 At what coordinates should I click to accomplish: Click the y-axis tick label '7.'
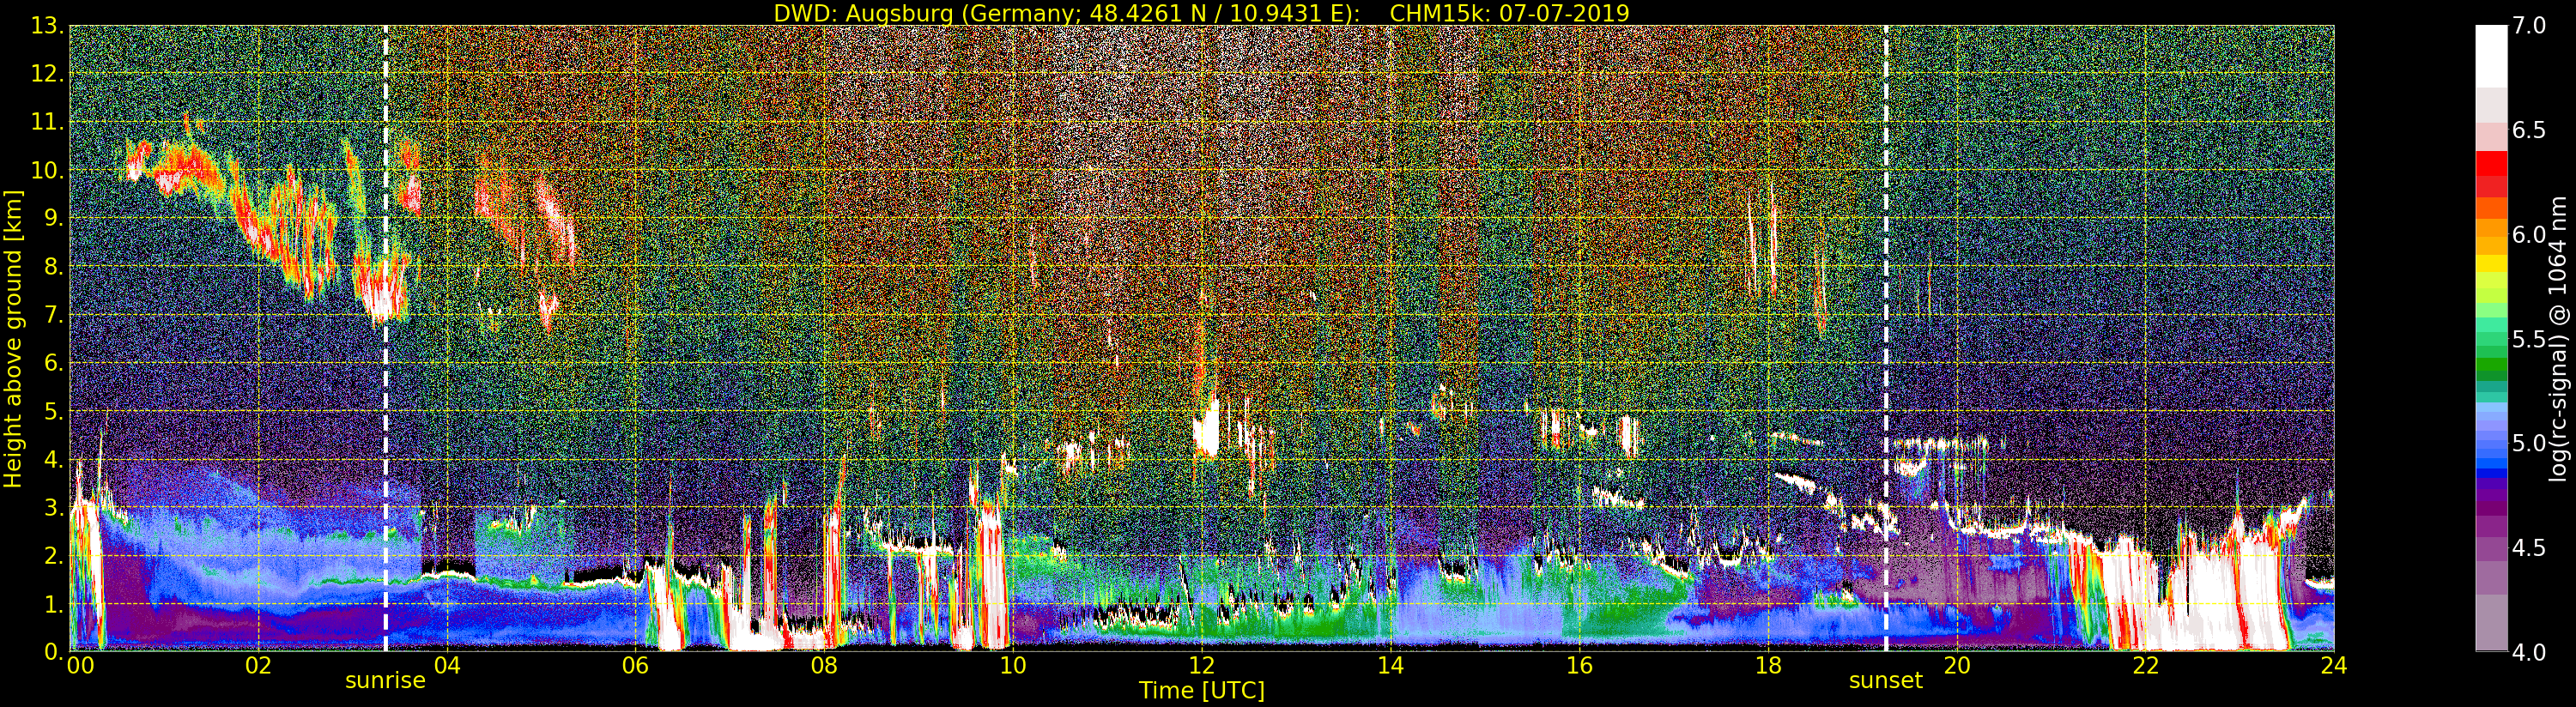53,315
